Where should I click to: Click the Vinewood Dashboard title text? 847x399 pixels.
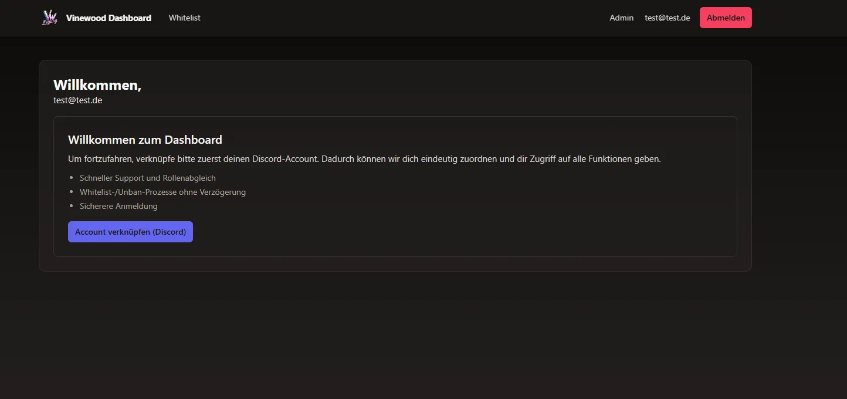point(109,18)
